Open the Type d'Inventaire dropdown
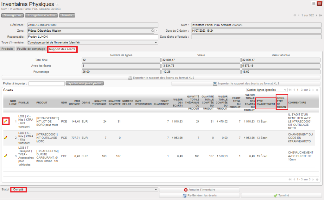 (155, 42)
